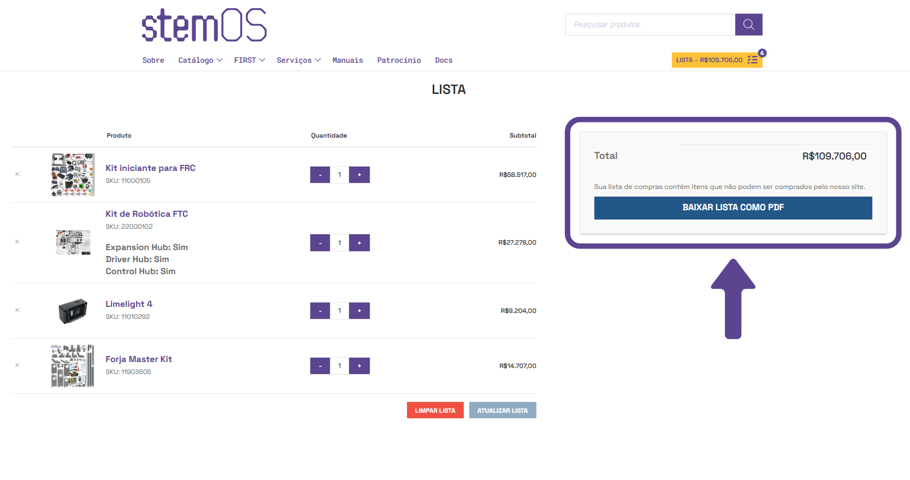Remove Limelight 4 from the list
The height and width of the screenshot is (480, 910).
coord(17,310)
